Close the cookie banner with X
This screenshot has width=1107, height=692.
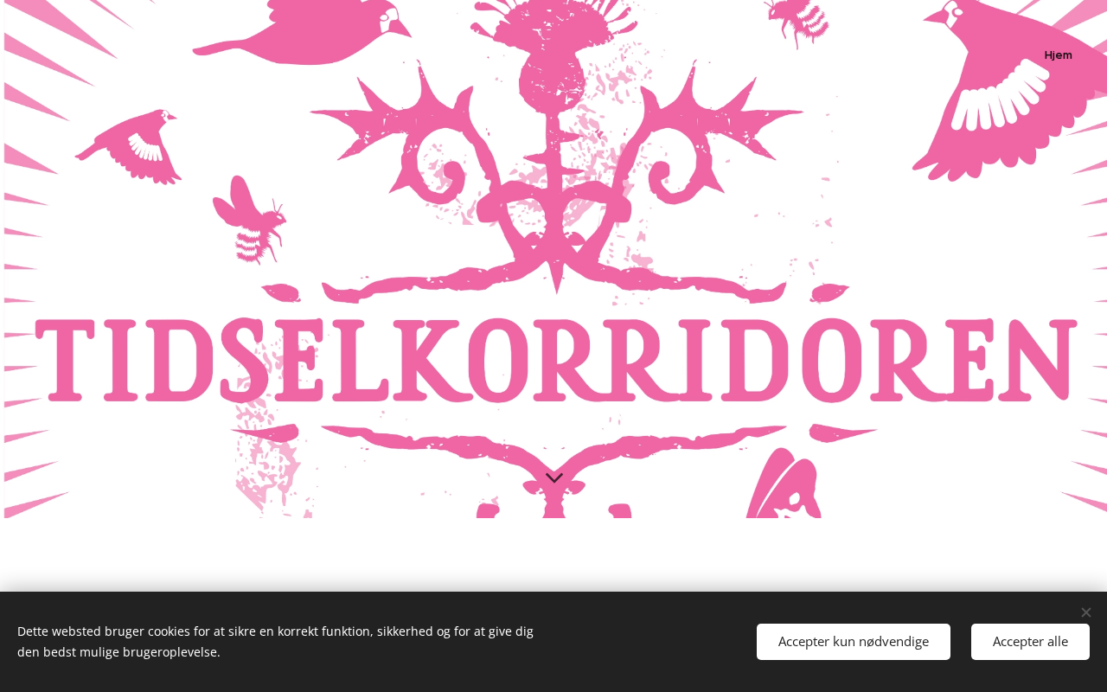pos(1085,612)
